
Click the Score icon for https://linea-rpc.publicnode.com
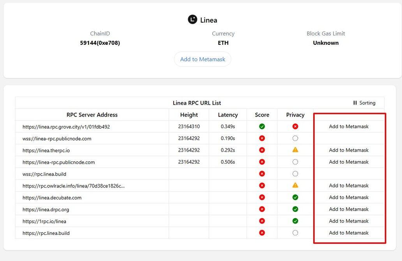point(262,162)
